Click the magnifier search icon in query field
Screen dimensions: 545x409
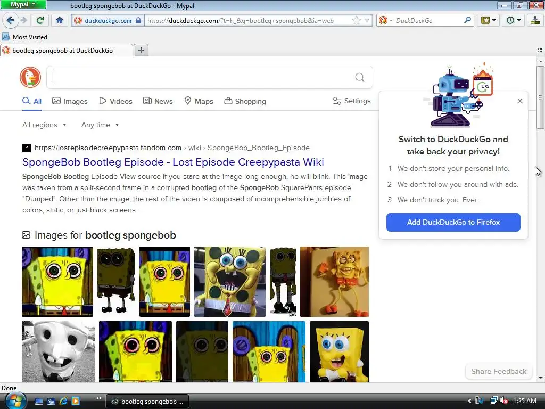pos(360,77)
